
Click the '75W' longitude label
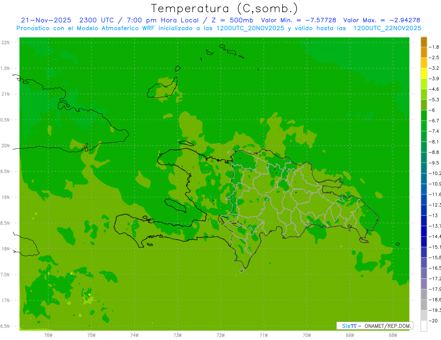(91, 335)
